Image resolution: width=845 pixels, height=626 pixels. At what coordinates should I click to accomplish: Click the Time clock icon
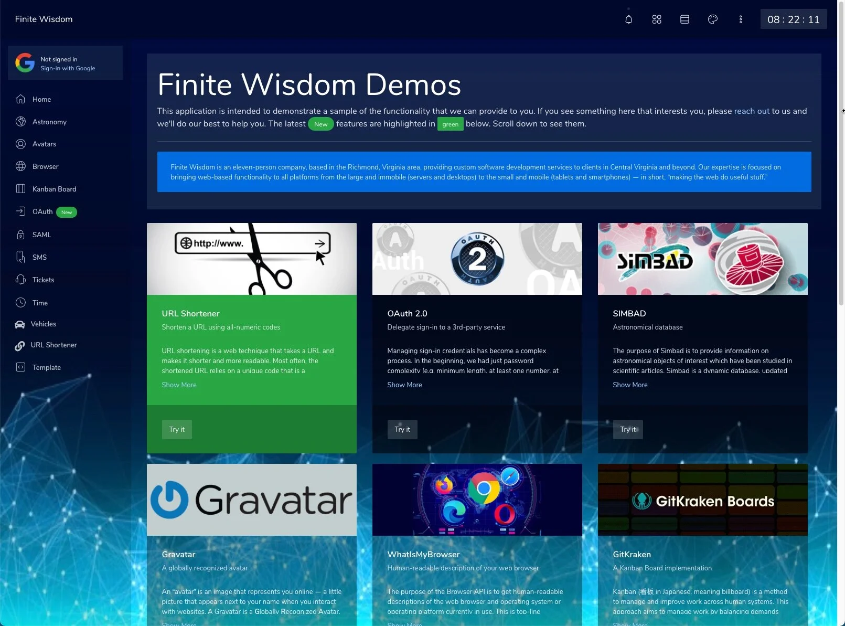coord(20,303)
